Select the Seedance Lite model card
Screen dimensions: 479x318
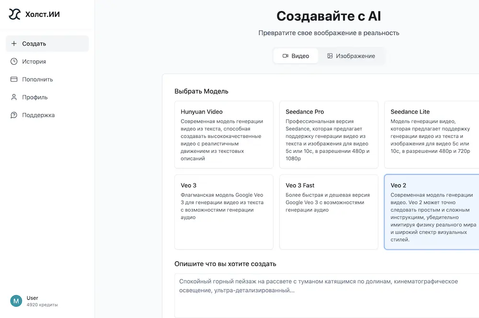coord(431,134)
